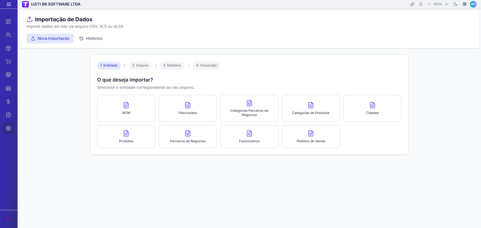Image resolution: width=481 pixels, height=228 pixels.
Task: Click the UZITI BR SOFTWARE LTDA title
Action: click(x=56, y=4)
